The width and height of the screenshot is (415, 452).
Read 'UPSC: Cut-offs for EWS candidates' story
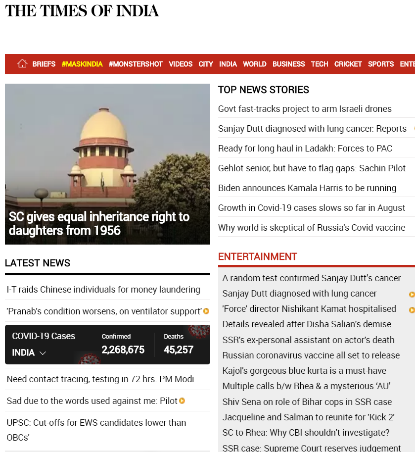[x=96, y=430]
